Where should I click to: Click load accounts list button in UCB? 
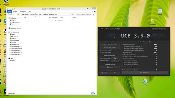(110, 45)
